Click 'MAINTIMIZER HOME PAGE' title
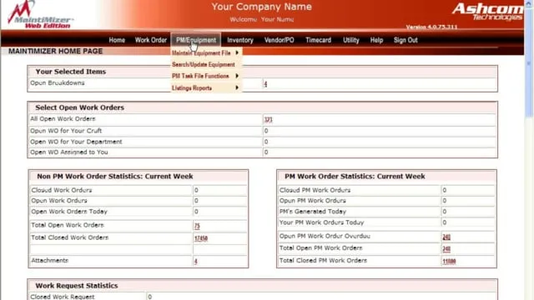534x300 pixels. point(56,51)
